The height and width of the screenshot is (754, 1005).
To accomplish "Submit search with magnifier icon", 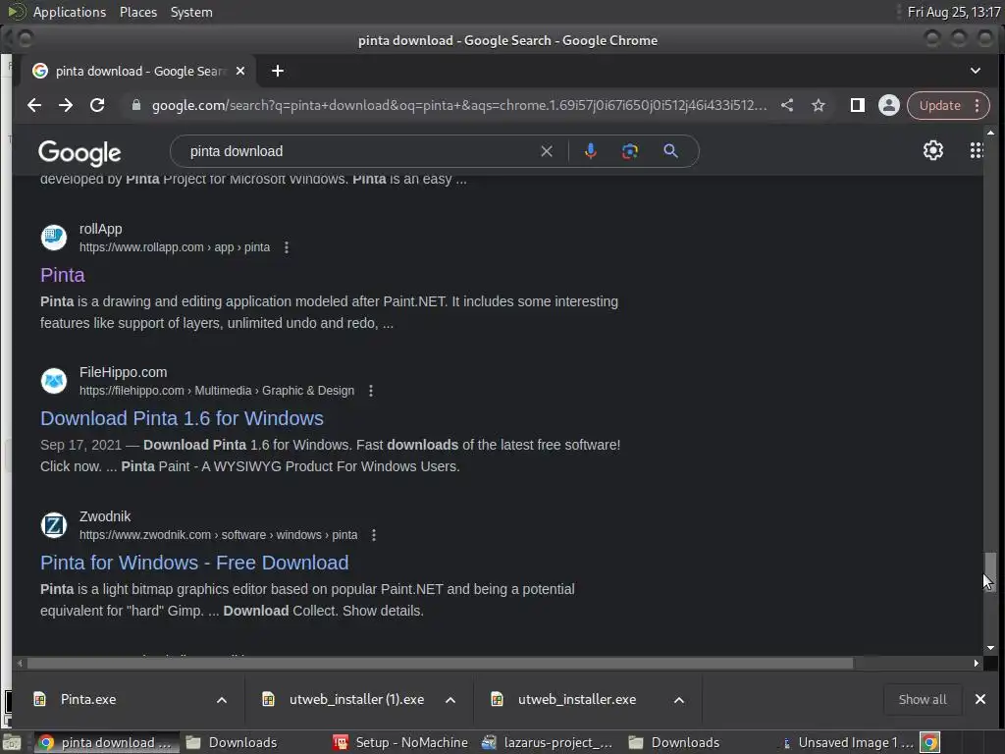I will tap(670, 151).
